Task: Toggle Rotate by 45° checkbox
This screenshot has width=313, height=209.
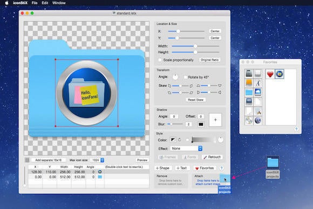Action: pyautogui.click(x=185, y=77)
